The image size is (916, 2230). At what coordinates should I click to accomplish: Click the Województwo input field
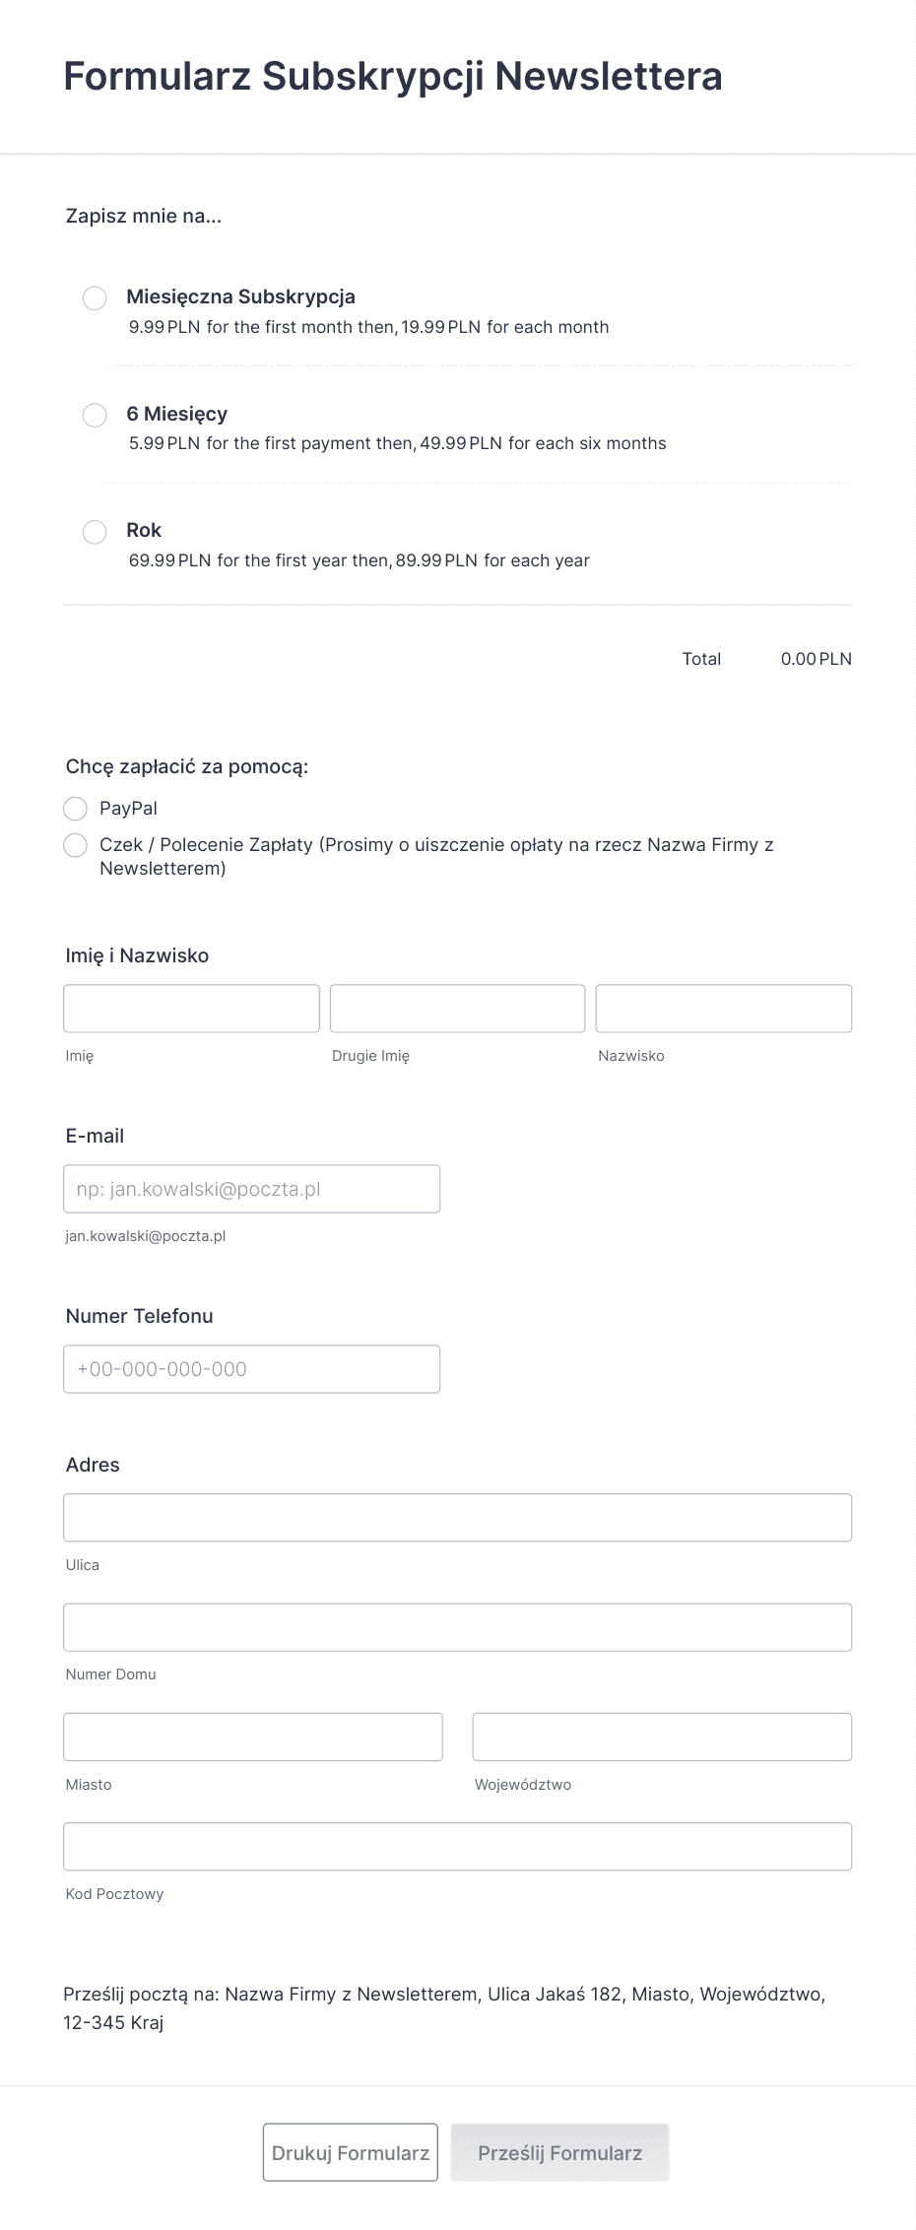[x=662, y=1737]
